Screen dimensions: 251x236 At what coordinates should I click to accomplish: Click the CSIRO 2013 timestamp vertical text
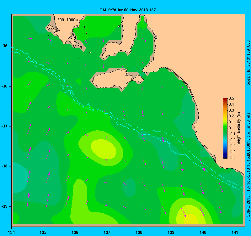[248, 167]
